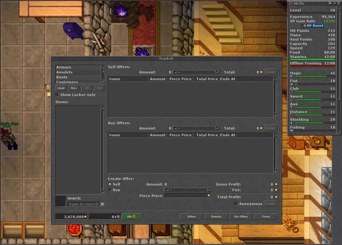Click the Create offer button
This screenshot has width=342, height=245.
(x=271, y=203)
